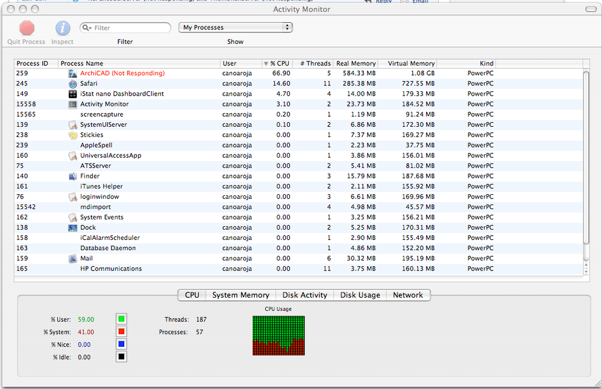Switch to the System Memory tab

240,295
